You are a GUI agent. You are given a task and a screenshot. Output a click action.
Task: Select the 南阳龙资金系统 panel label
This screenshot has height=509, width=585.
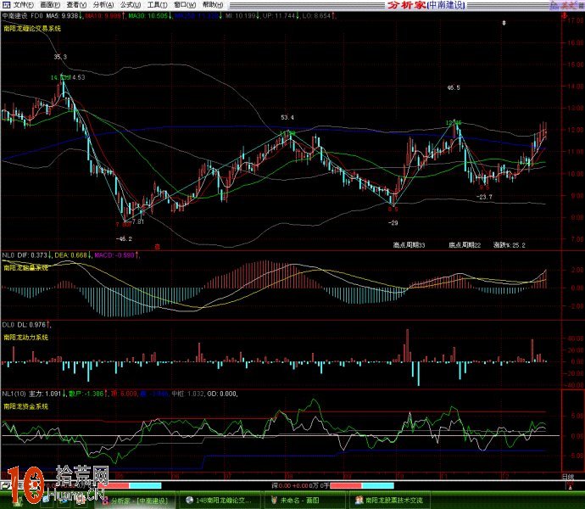tap(26, 406)
